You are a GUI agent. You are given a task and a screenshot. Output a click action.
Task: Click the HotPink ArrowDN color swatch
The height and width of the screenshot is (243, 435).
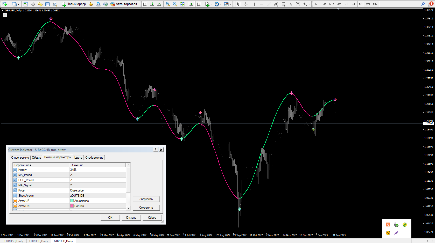click(72, 206)
